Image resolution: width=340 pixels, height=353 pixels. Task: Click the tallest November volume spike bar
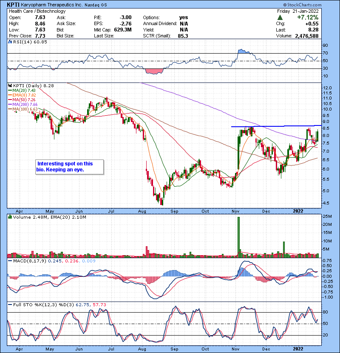pos(238,237)
